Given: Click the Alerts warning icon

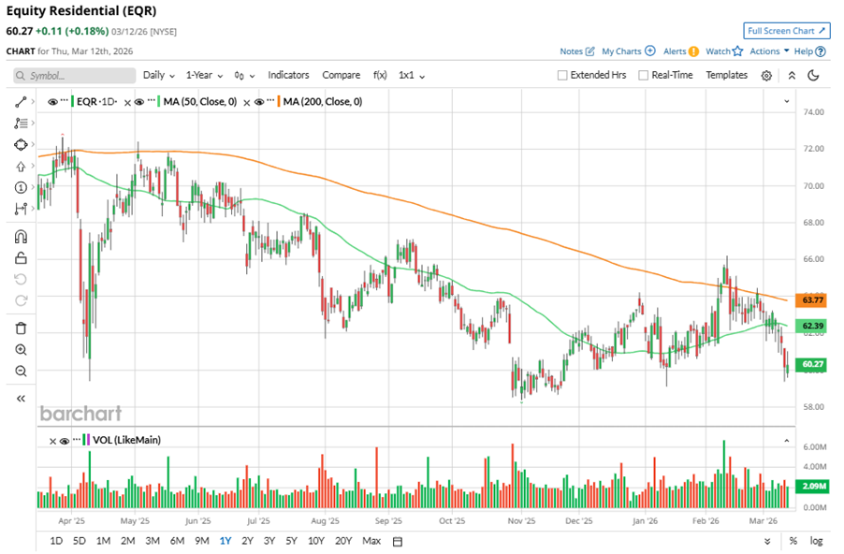Looking at the screenshot, I should tap(694, 51).
